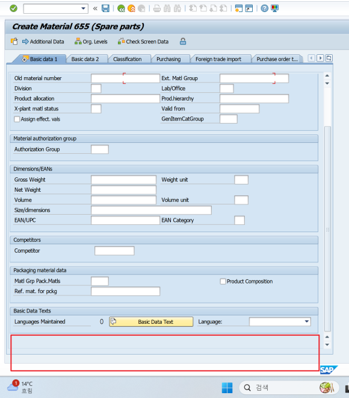349x398 pixels.
Task: Click the Size/dimensions input field
Action: tap(151, 210)
